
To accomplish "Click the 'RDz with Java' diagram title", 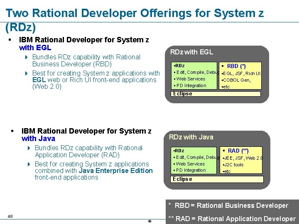I will tap(191, 137).
